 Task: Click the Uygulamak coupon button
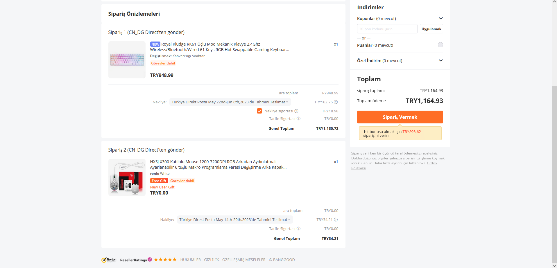(x=431, y=29)
